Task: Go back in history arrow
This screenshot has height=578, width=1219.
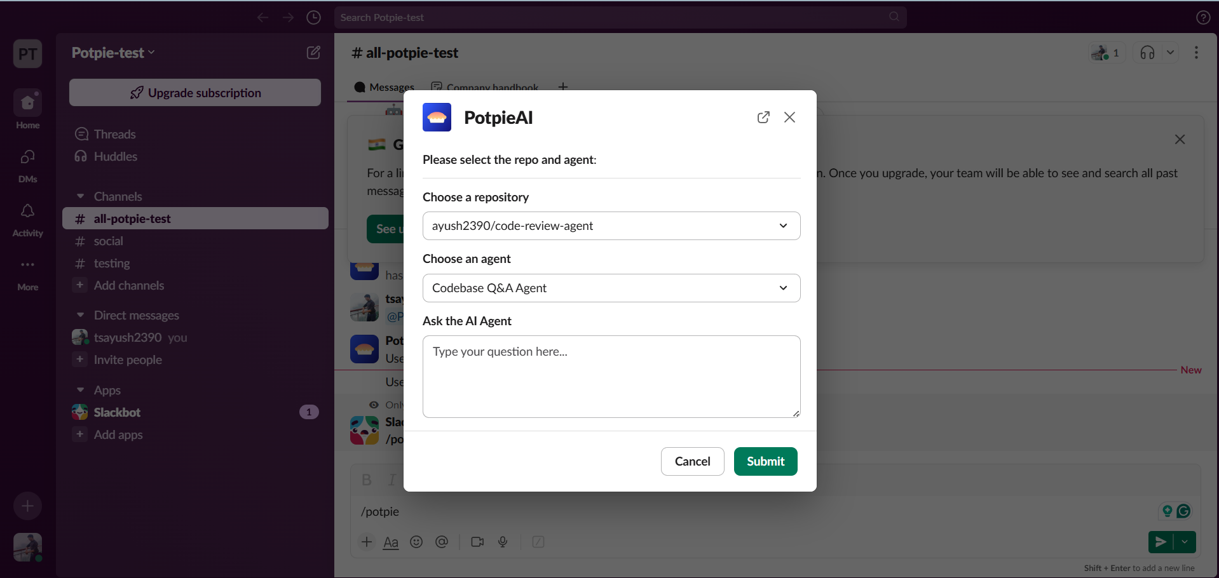Action: (263, 17)
